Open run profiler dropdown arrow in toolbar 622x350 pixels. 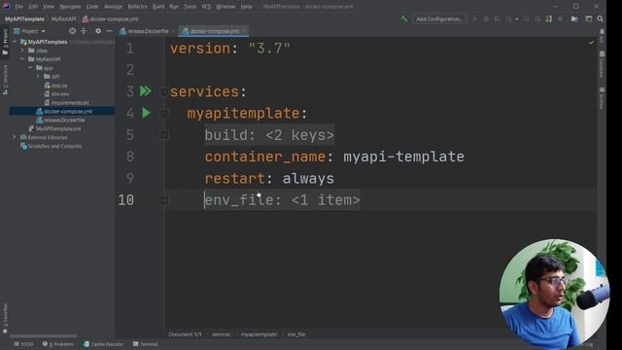(x=516, y=19)
